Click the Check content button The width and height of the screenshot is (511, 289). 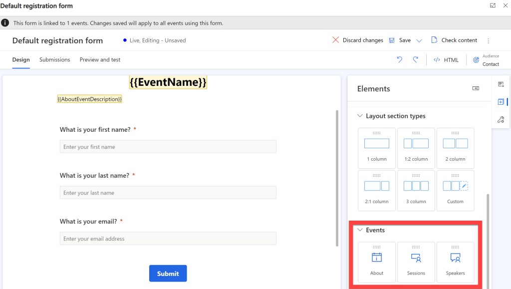tap(454, 40)
